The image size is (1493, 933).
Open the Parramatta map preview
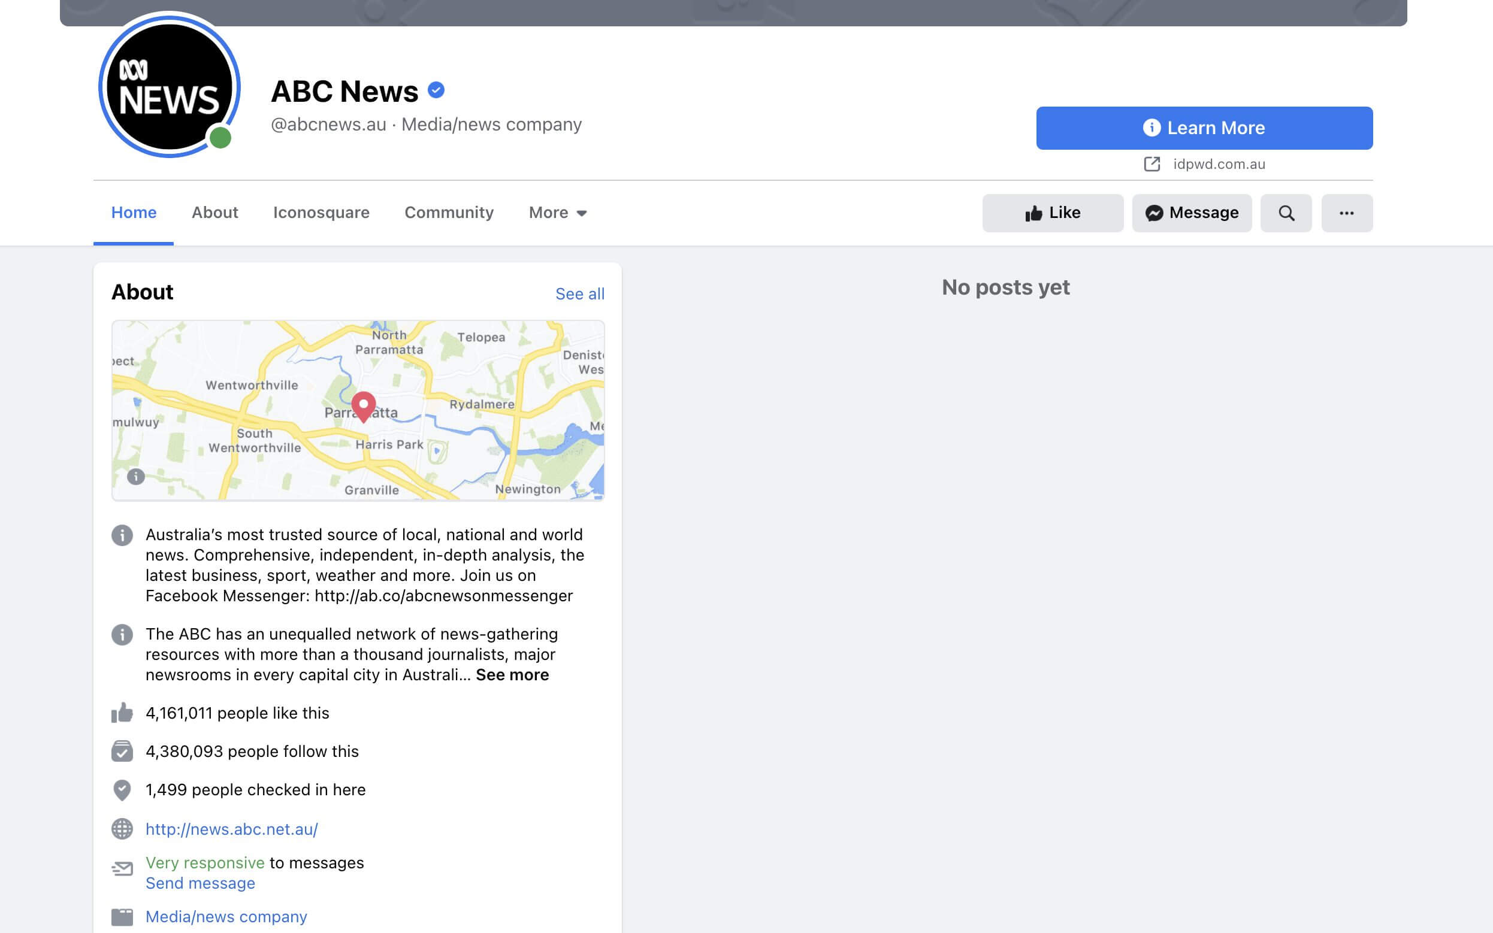(x=358, y=410)
